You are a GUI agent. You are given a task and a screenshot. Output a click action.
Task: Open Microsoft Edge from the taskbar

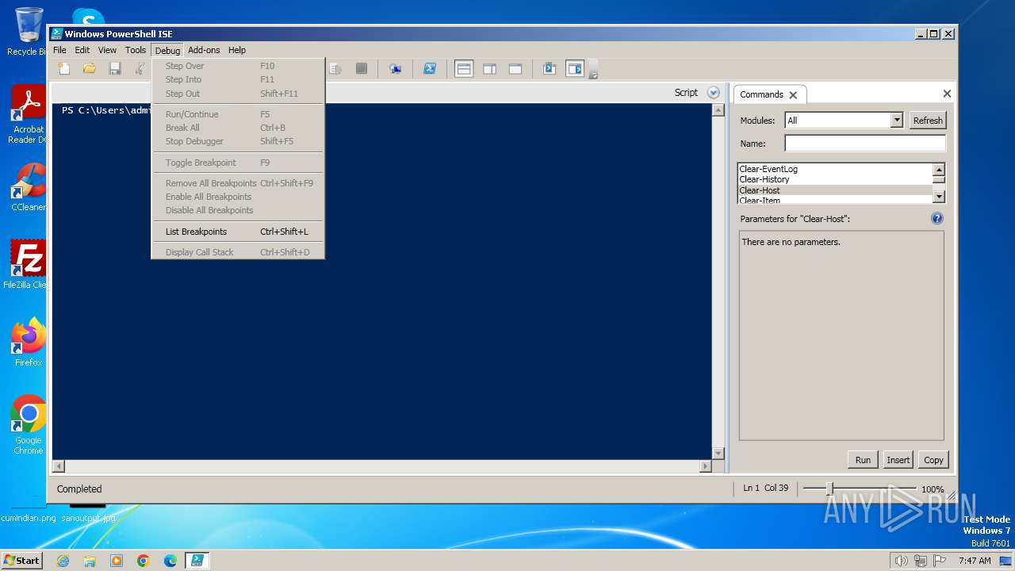pos(170,561)
